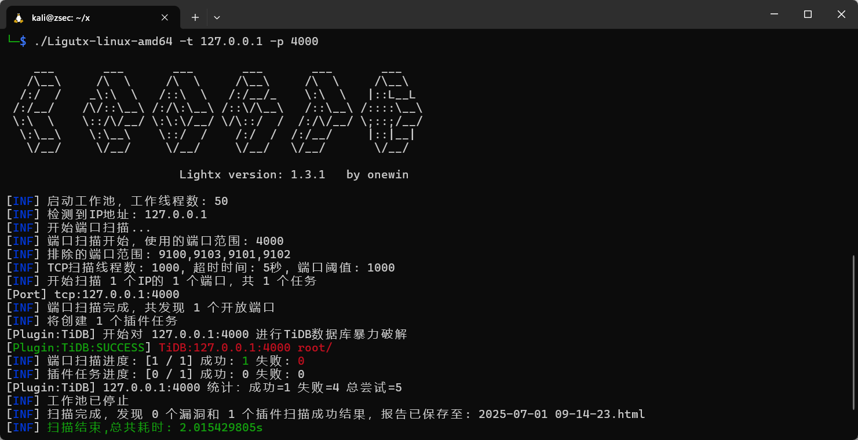Click the excluded ports '9100,9103,9101,9102' line
858x440 pixels.
coord(148,254)
